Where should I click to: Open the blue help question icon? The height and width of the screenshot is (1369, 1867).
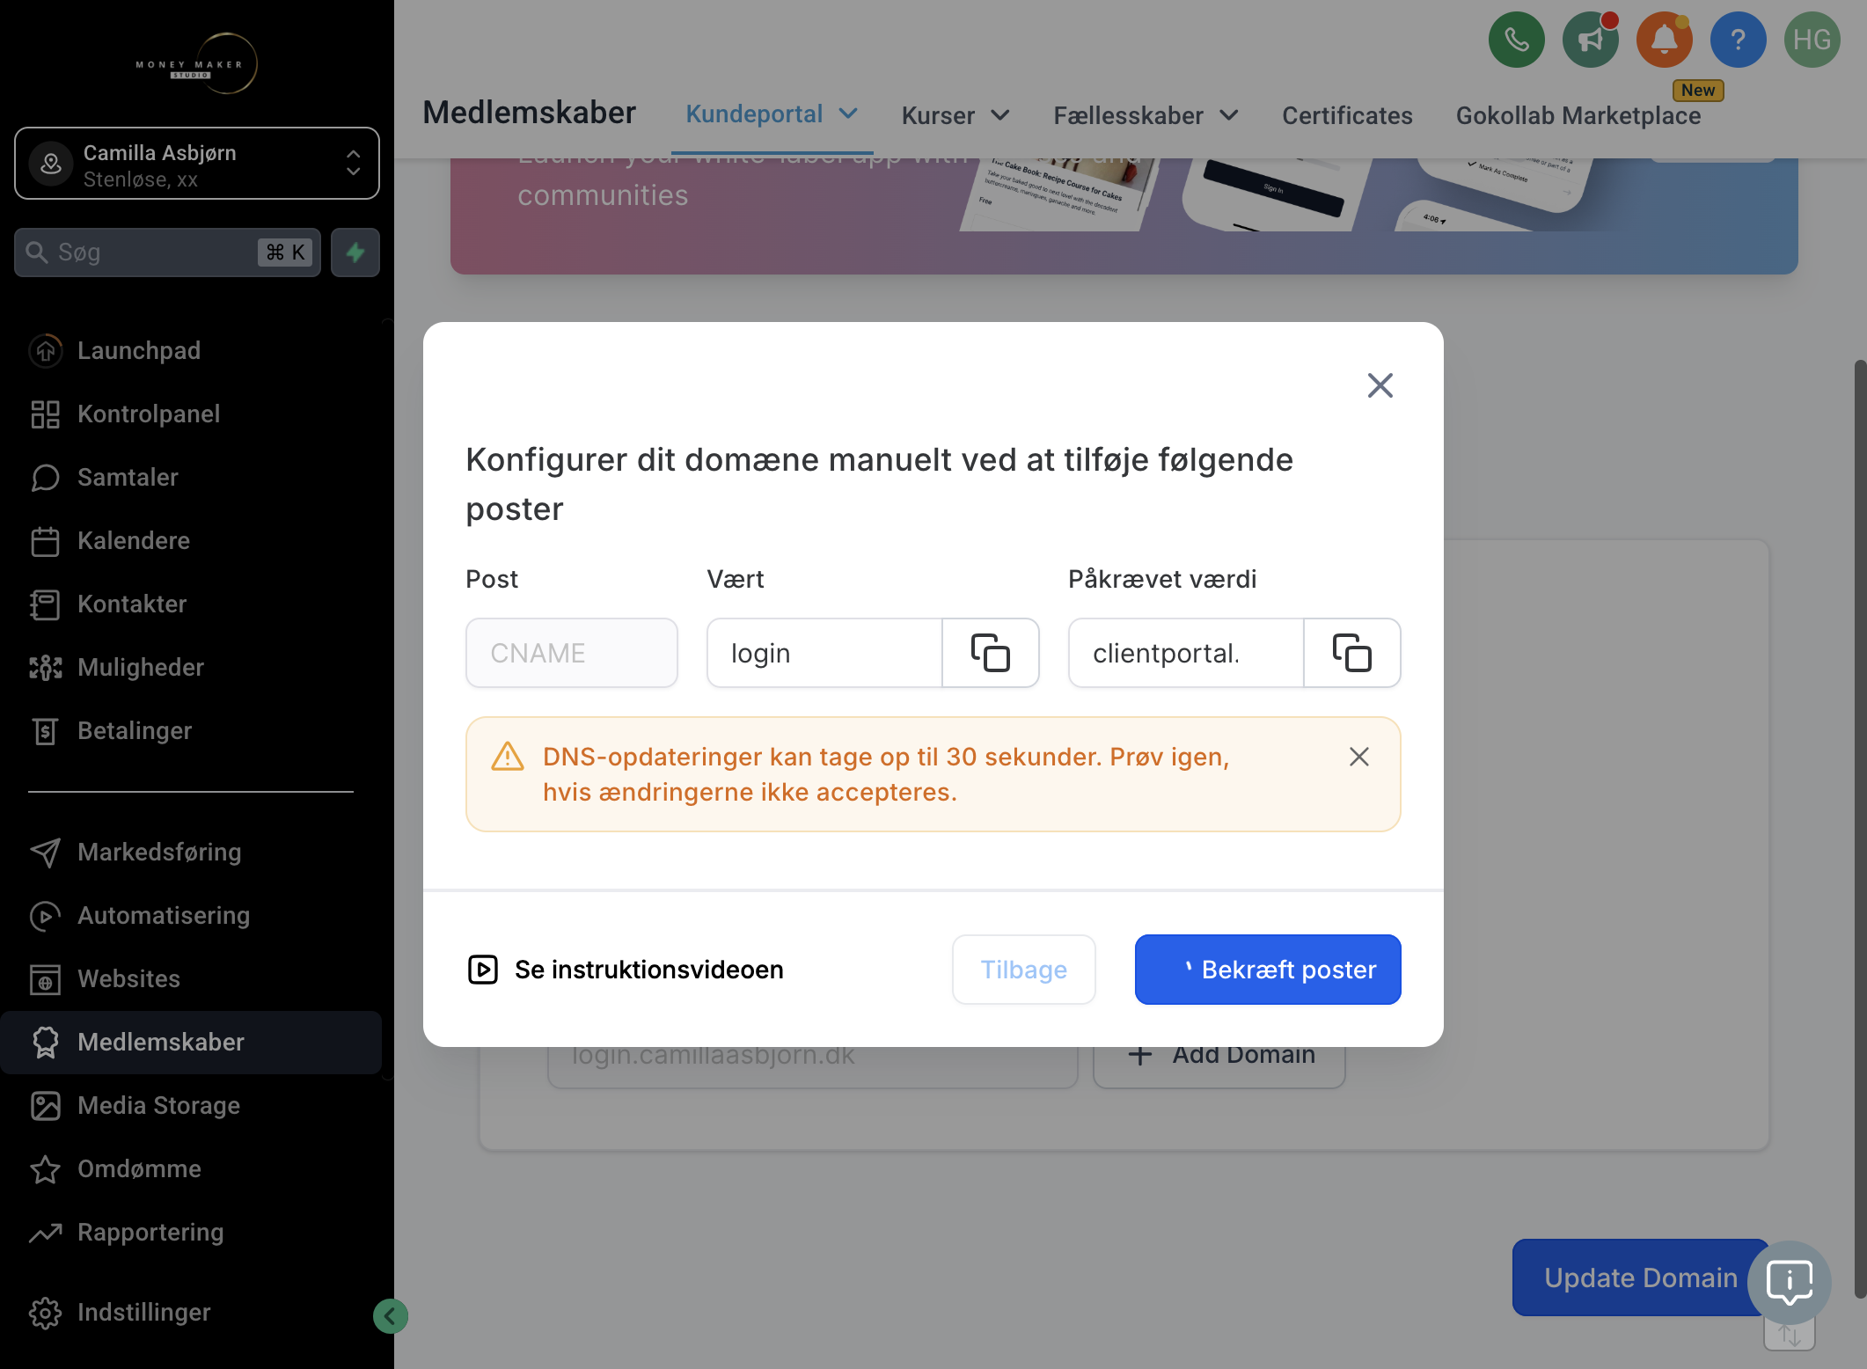coord(1738,40)
